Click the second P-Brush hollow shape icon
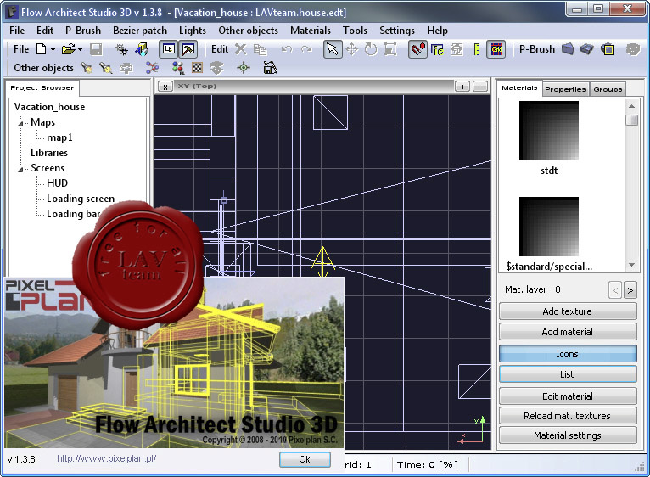 pyautogui.click(x=587, y=49)
